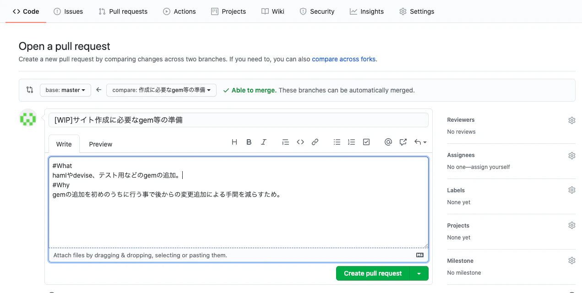The image size is (582, 293).
Task: Apply bold formatting in the editor toolbar
Action: (249, 142)
